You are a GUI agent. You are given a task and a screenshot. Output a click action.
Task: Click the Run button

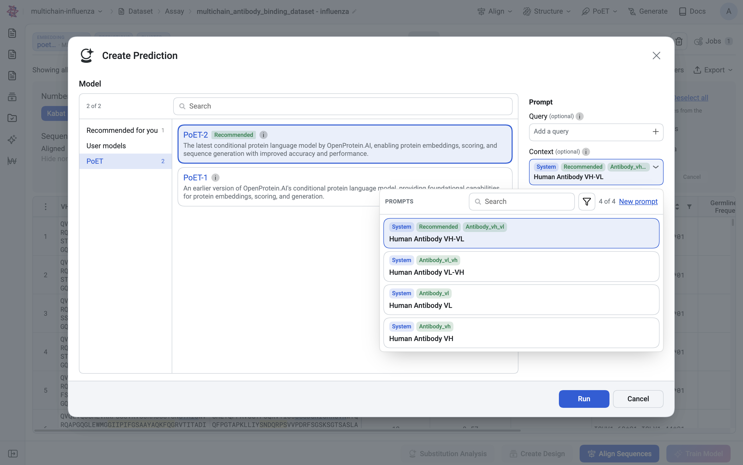point(584,399)
